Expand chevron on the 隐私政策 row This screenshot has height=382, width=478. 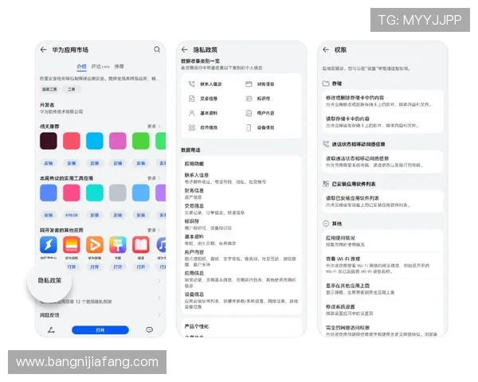(x=159, y=281)
